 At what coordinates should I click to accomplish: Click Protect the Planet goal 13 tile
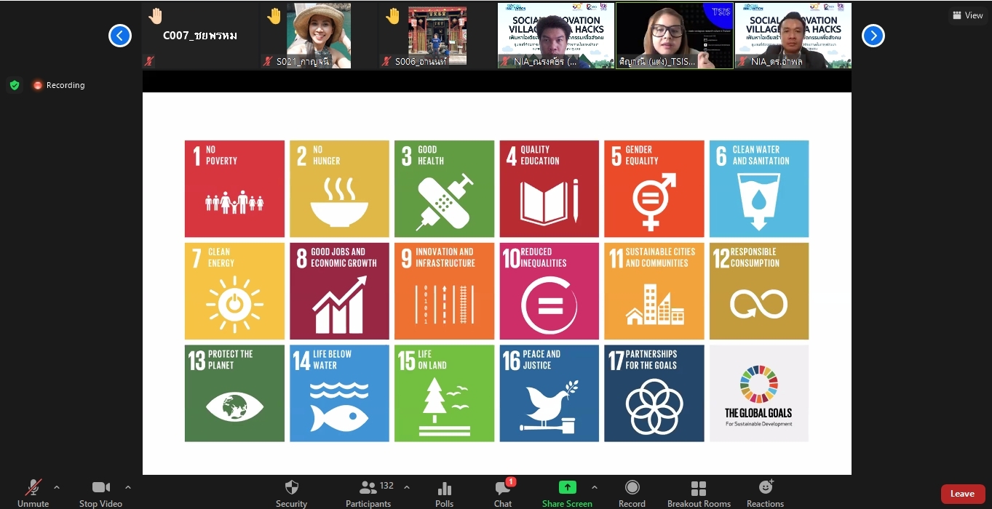tap(234, 393)
